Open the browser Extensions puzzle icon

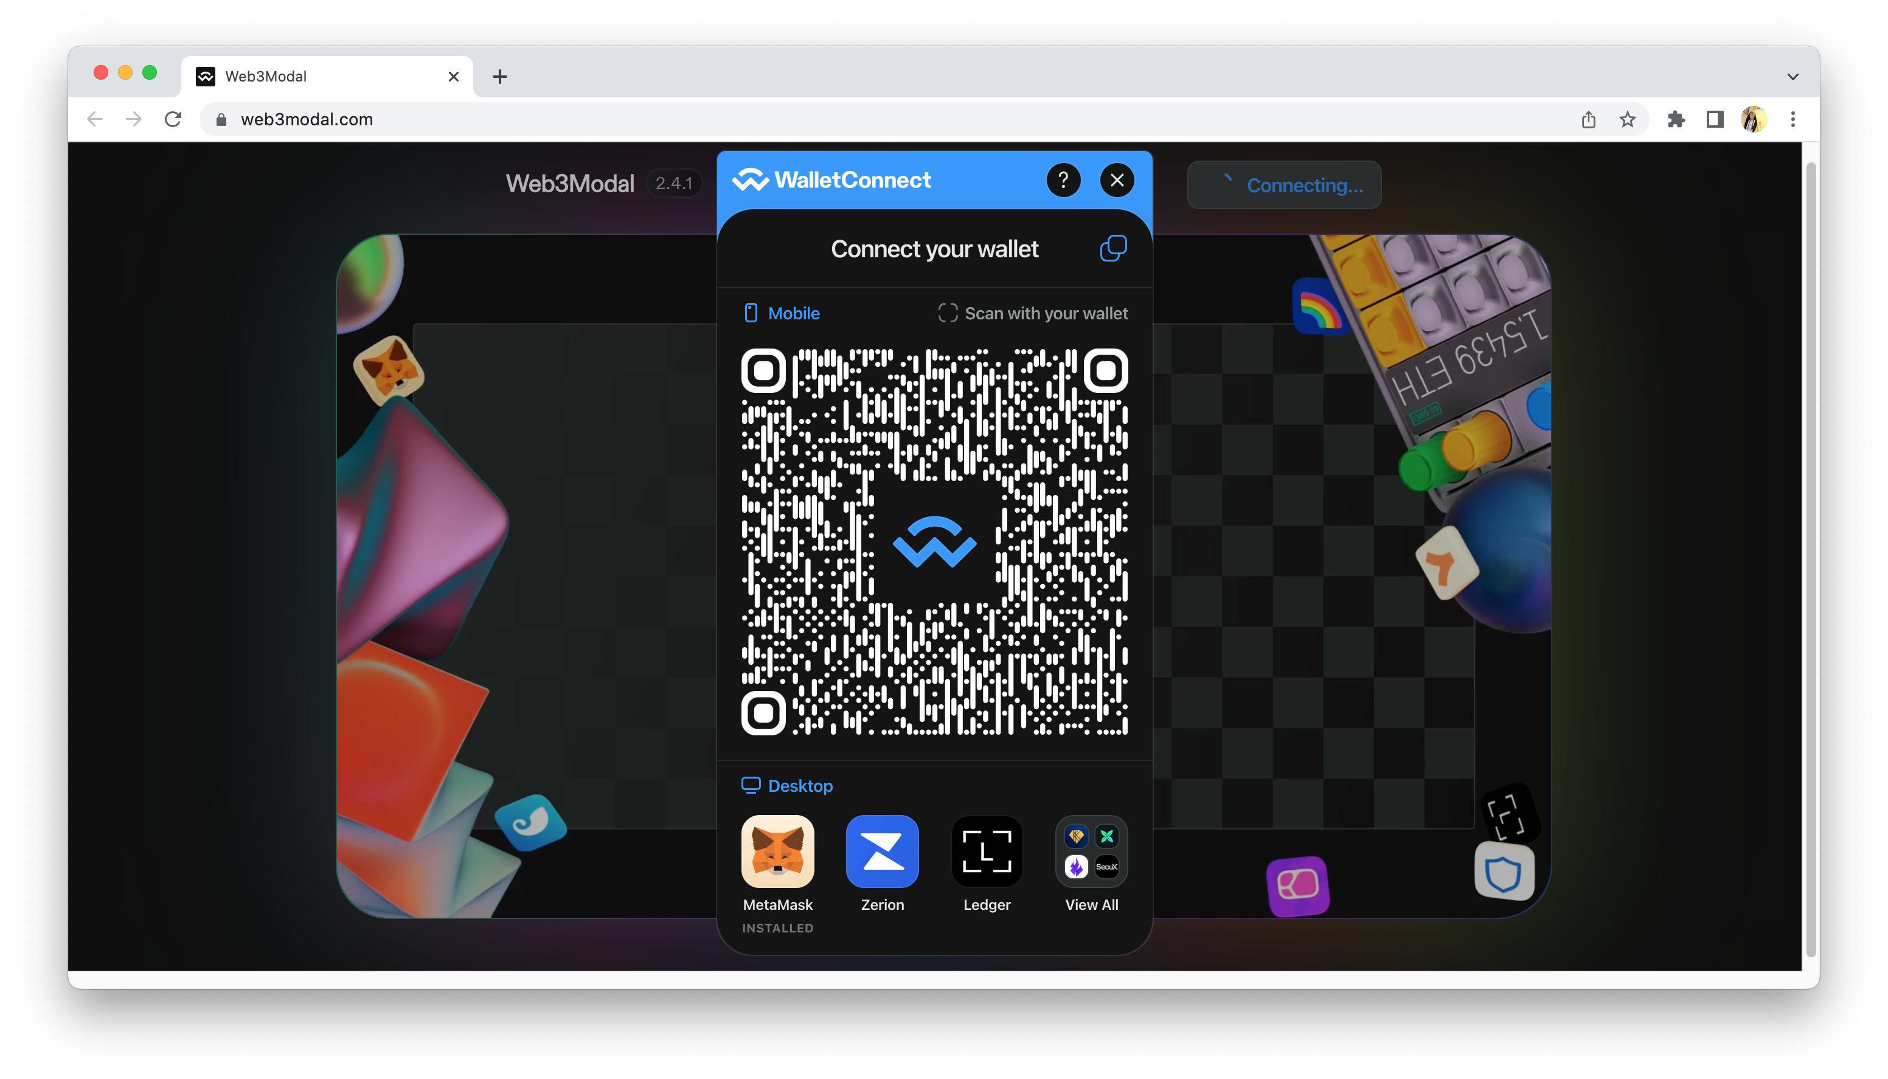point(1675,119)
